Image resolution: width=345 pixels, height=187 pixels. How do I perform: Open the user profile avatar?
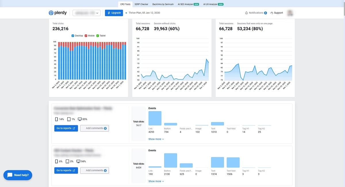[x=290, y=13]
